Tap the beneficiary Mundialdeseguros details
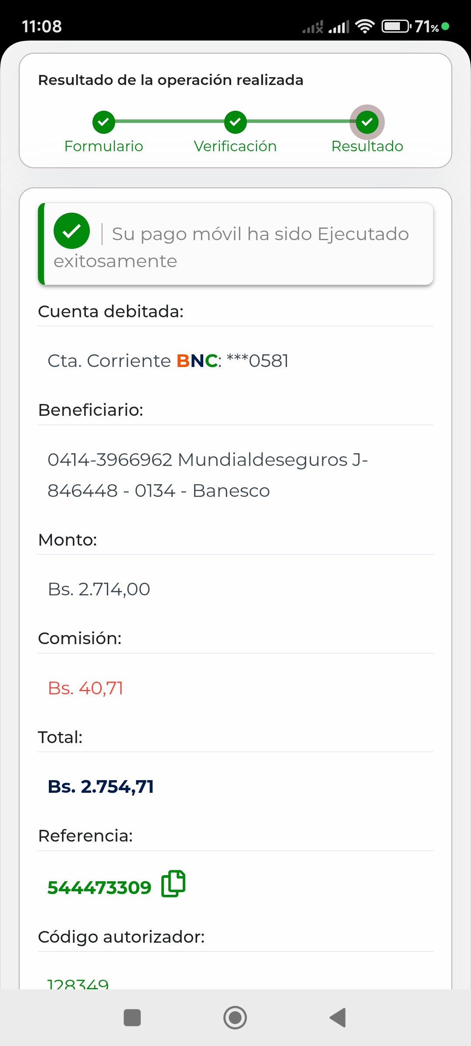The width and height of the screenshot is (471, 1046). (x=208, y=475)
